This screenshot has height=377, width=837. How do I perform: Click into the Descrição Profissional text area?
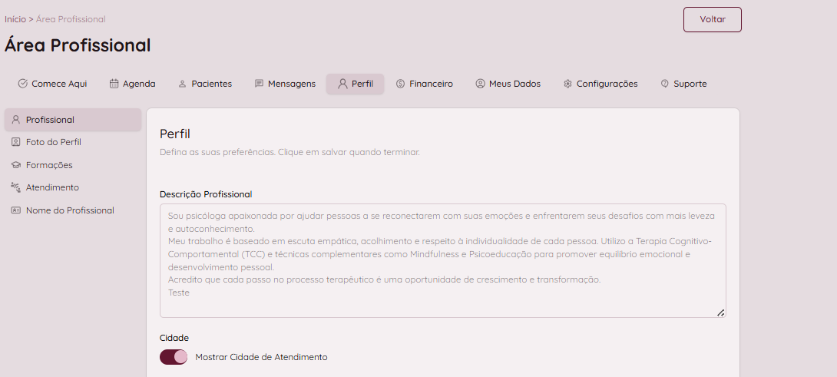click(x=442, y=260)
